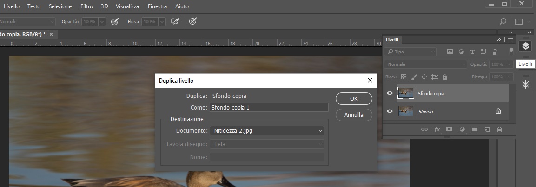Select the Sfondo layer thumbnail

tap(406, 111)
